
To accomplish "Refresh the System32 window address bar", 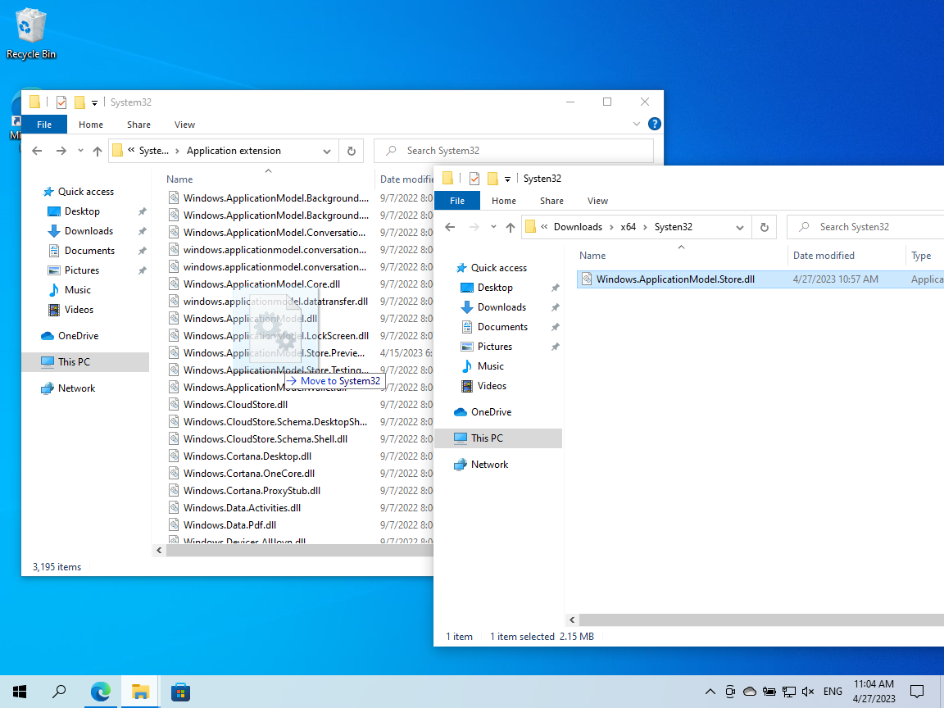I will [352, 151].
